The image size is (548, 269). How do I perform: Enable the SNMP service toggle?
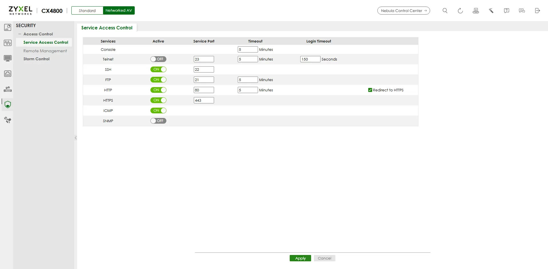coord(158,121)
